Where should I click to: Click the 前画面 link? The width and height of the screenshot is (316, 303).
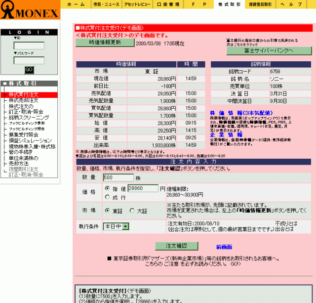tap(224, 247)
